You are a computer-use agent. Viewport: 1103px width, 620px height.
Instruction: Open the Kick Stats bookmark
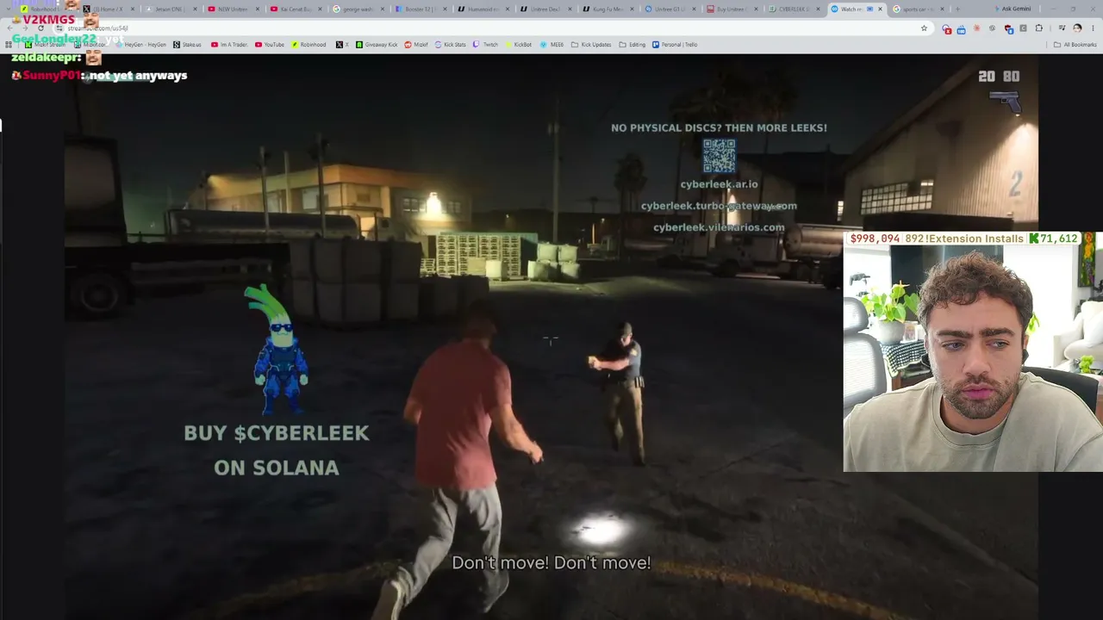click(451, 45)
